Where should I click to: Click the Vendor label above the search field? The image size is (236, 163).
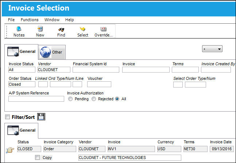45,64
